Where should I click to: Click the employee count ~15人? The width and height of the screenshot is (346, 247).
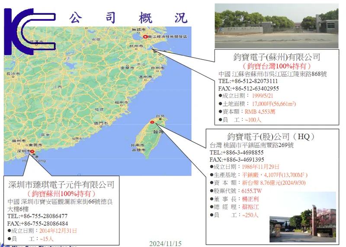pyautogui.click(x=47, y=239)
